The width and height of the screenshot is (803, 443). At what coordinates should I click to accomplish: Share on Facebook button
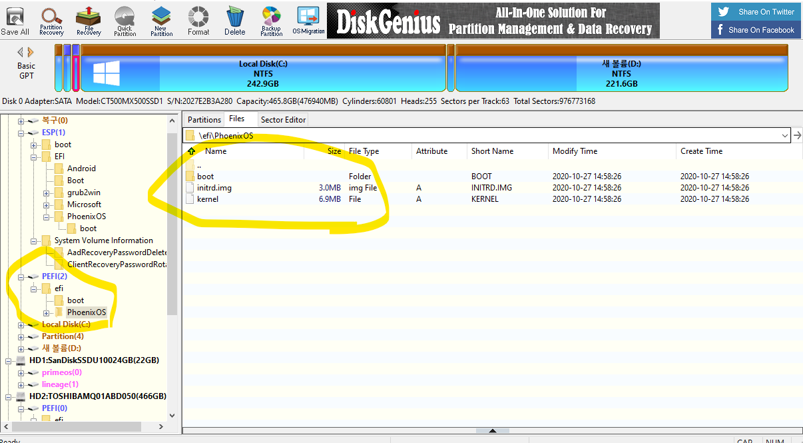(755, 30)
